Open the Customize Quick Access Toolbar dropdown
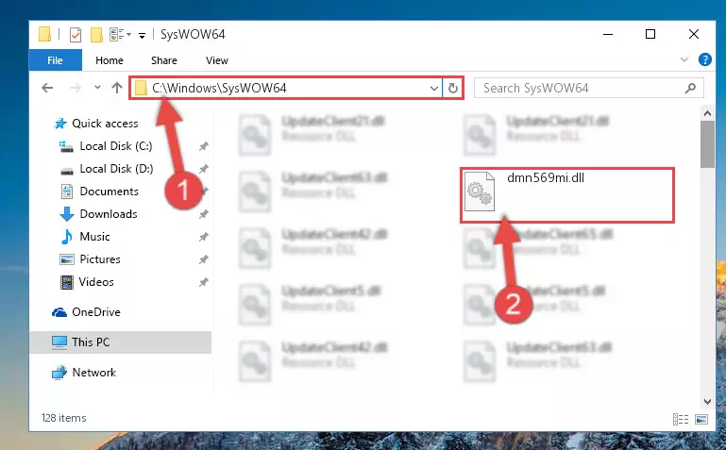The width and height of the screenshot is (726, 450). (143, 35)
